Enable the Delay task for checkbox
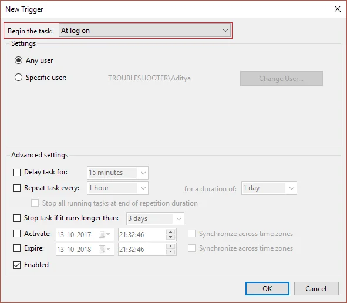Screen dimensions: 347x303 click(16, 172)
